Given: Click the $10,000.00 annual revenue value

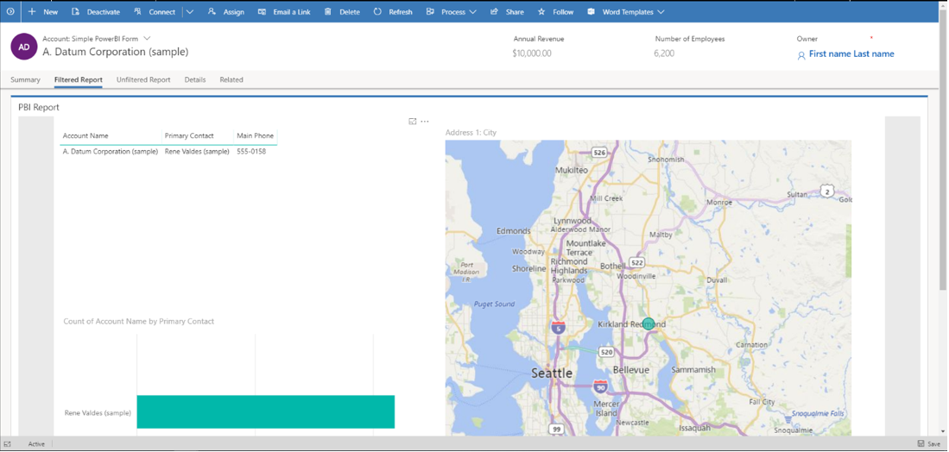Looking at the screenshot, I should pyautogui.click(x=532, y=53).
